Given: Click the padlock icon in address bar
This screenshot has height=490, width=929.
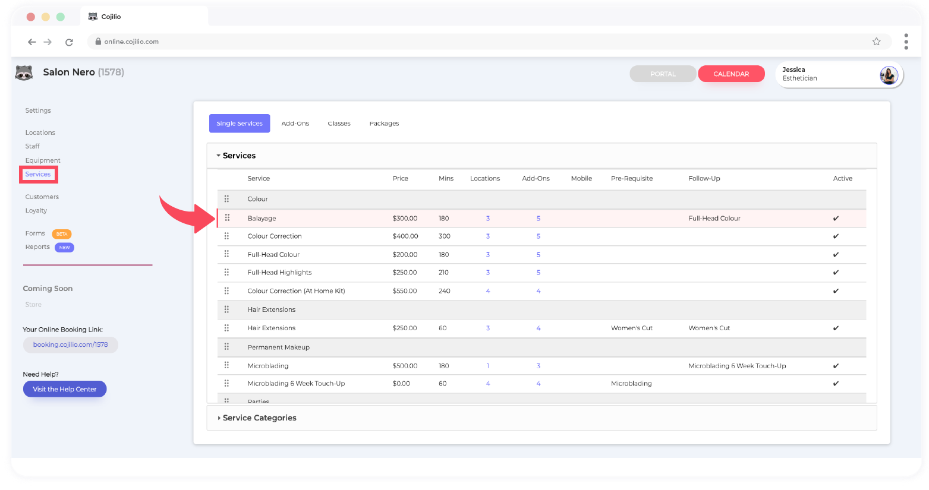Looking at the screenshot, I should [x=98, y=42].
